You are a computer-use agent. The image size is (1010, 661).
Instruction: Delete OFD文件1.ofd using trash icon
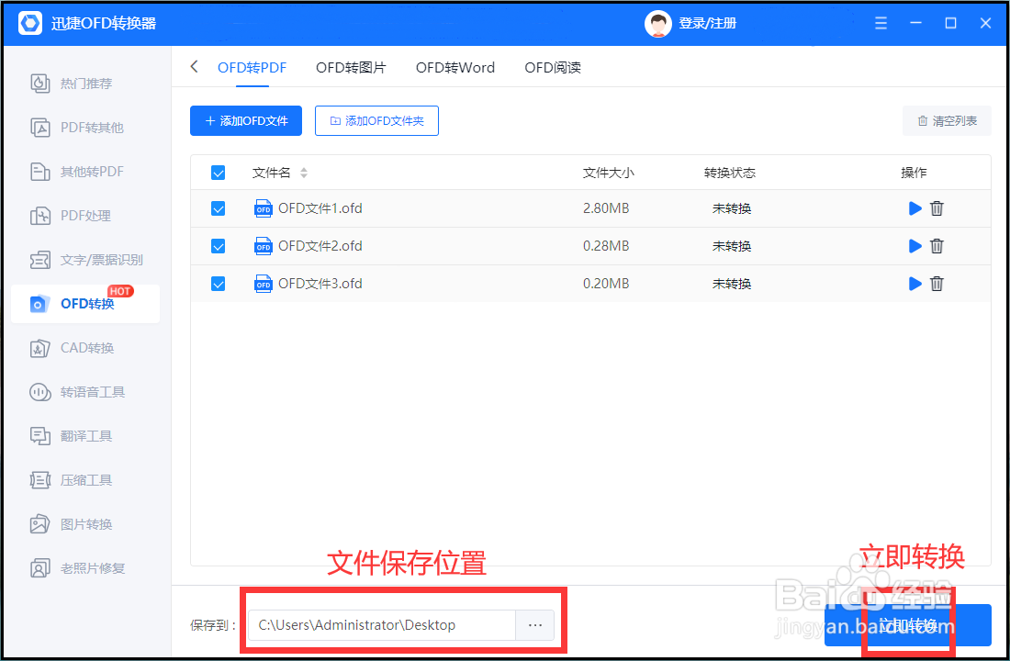tap(937, 208)
